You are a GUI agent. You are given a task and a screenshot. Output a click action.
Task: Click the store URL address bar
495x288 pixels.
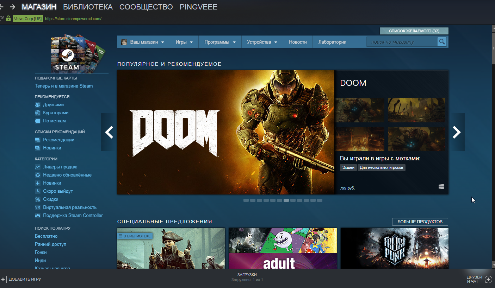tap(73, 19)
